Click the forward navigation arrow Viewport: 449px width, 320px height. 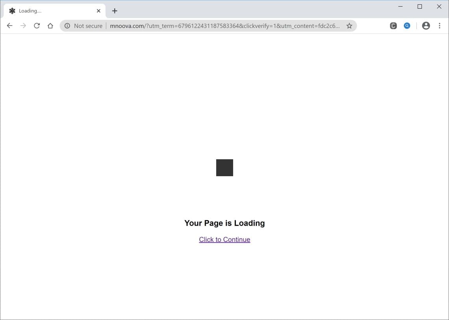[x=23, y=25]
